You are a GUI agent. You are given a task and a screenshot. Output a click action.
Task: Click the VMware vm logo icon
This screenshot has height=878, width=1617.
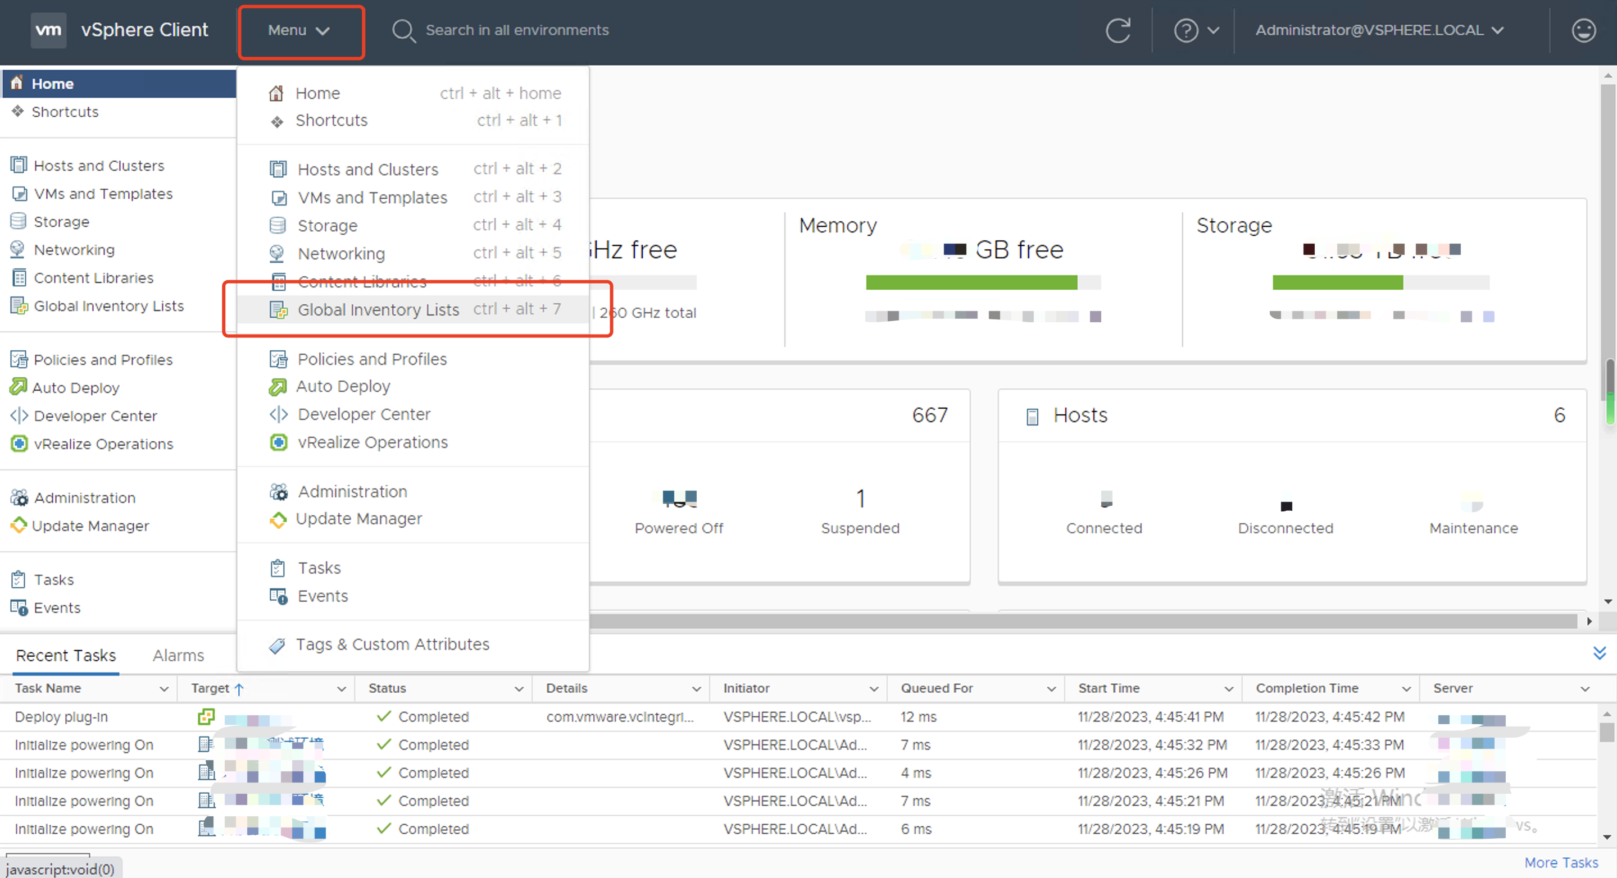[48, 30]
